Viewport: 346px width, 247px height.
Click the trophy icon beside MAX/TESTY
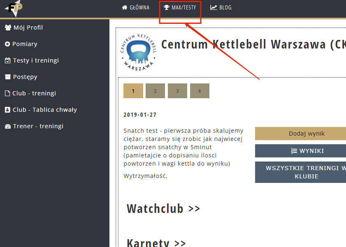[167, 7]
